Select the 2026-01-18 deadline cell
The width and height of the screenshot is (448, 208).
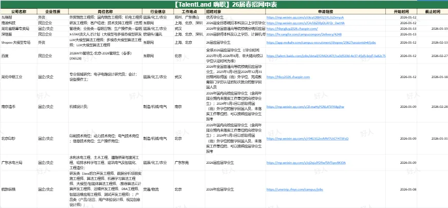[432, 77]
